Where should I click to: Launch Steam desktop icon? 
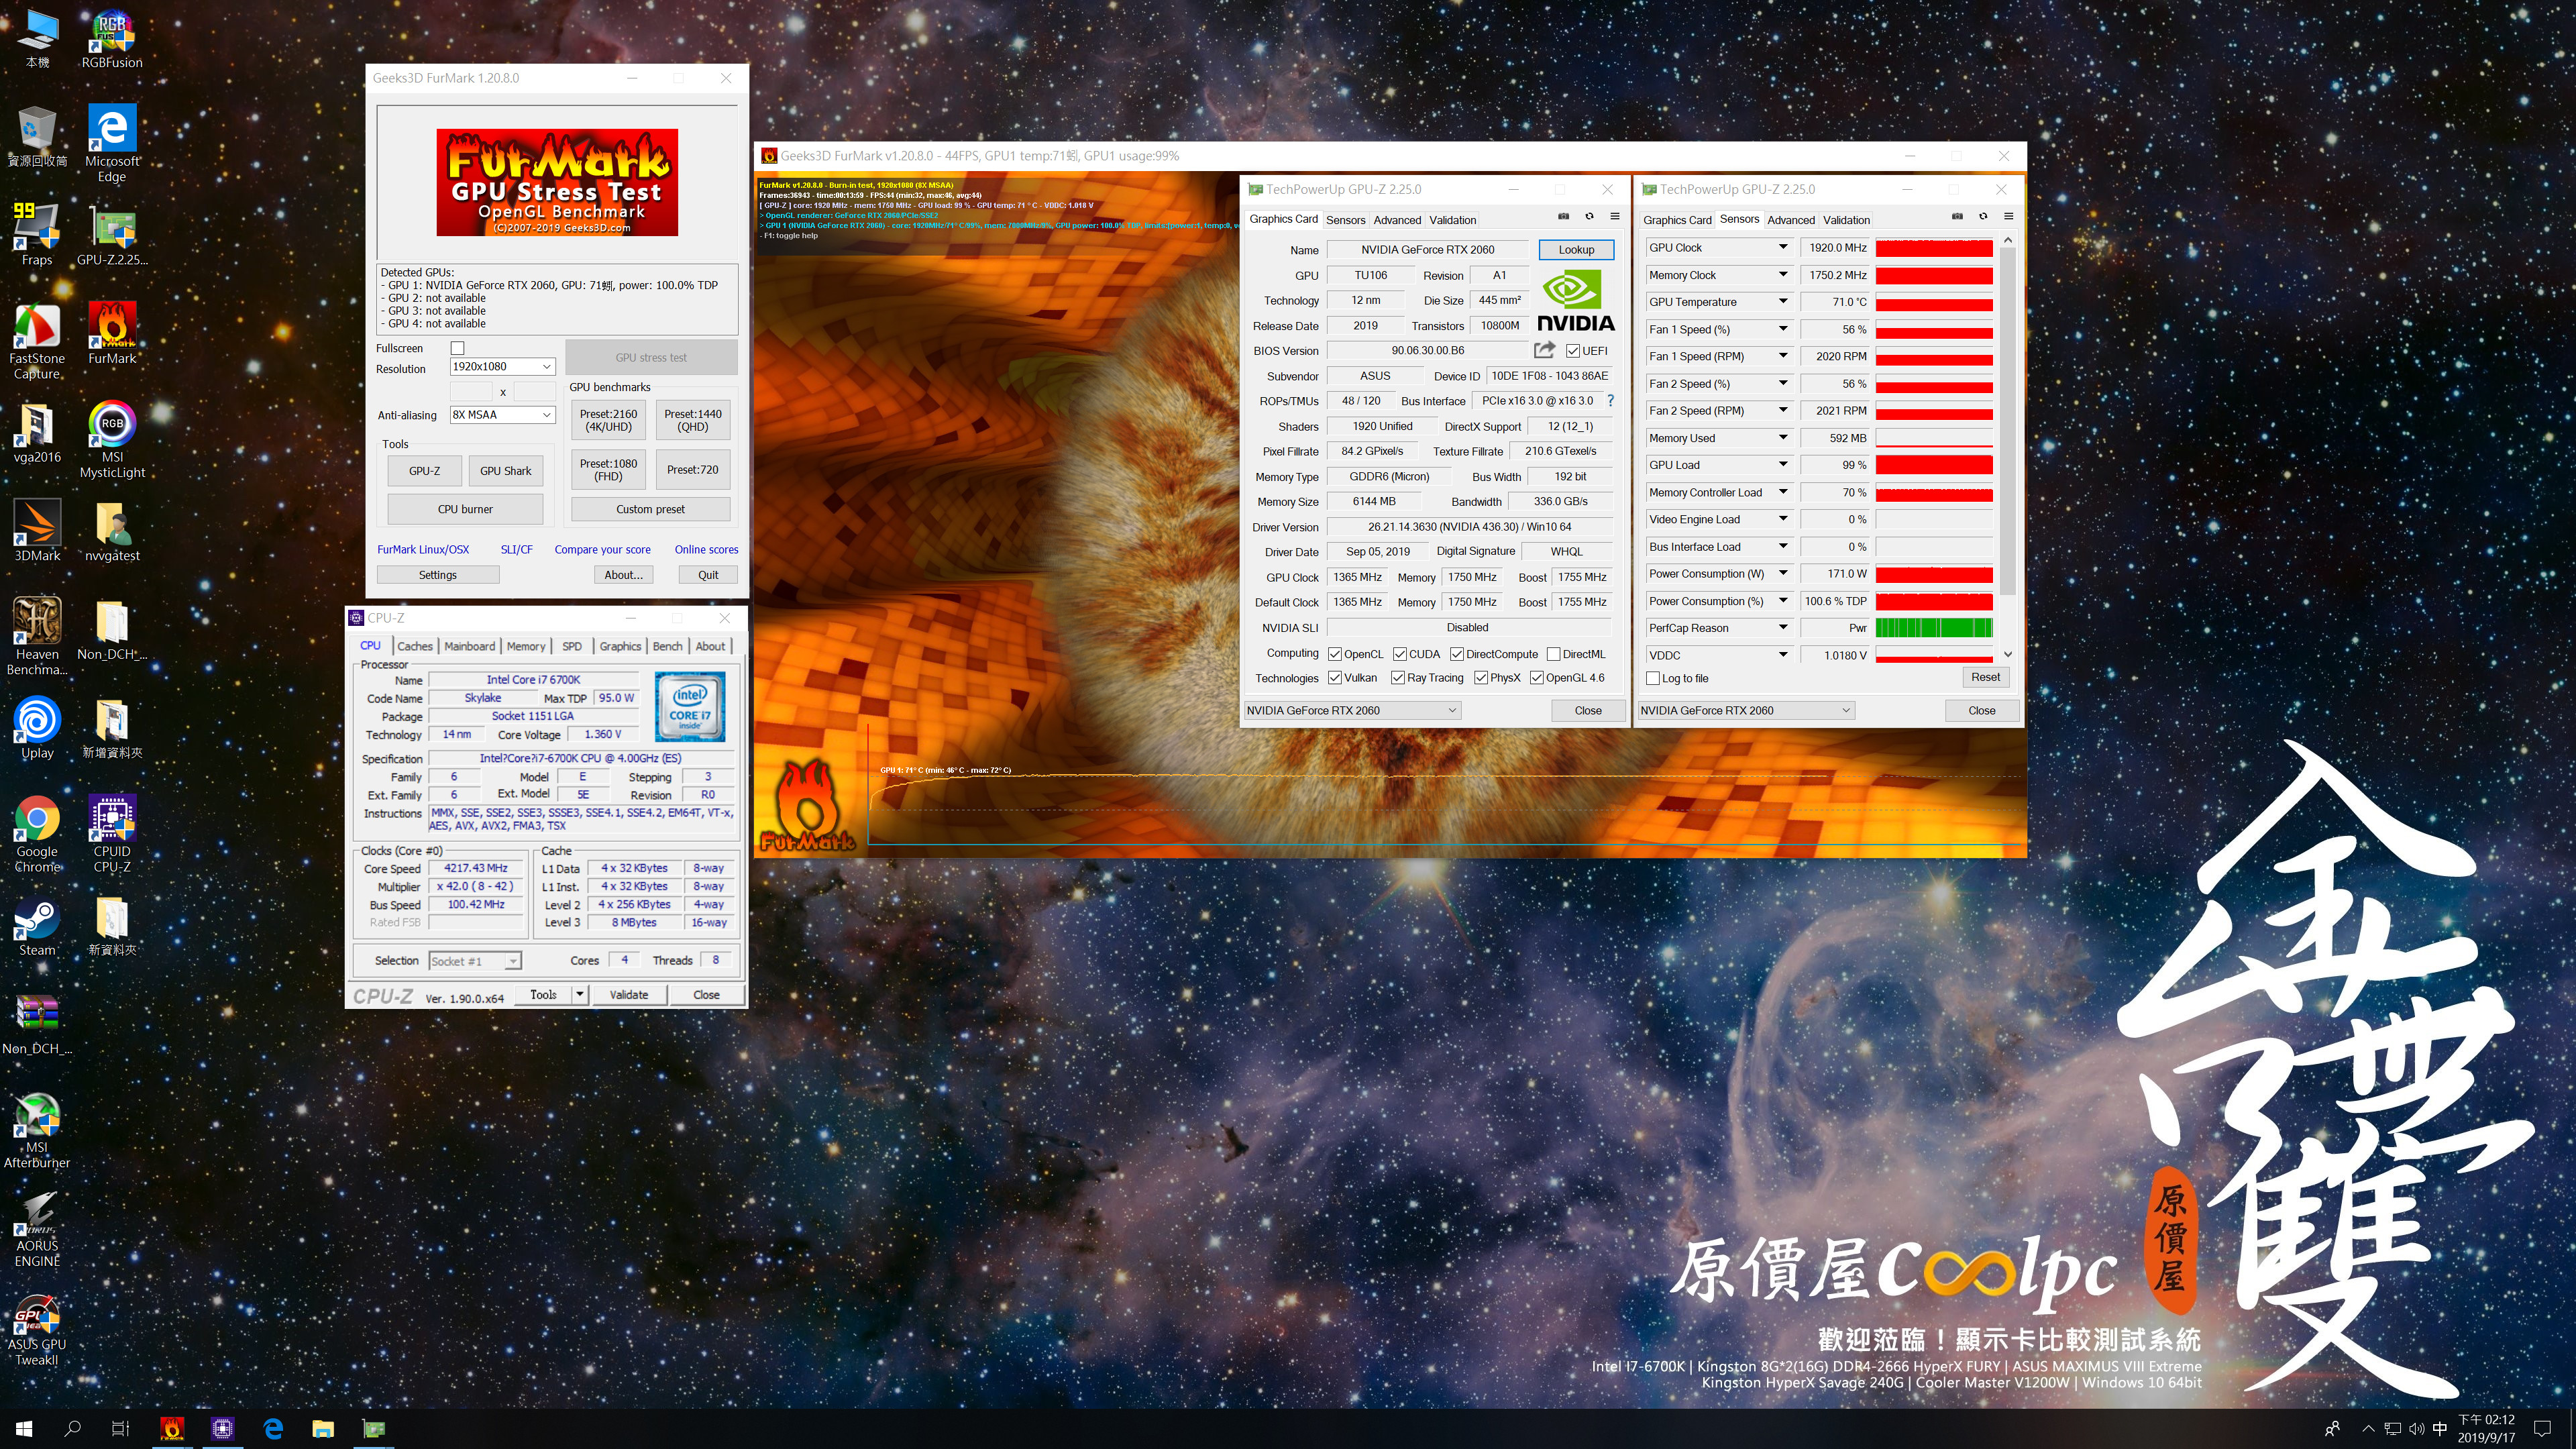[x=37, y=925]
